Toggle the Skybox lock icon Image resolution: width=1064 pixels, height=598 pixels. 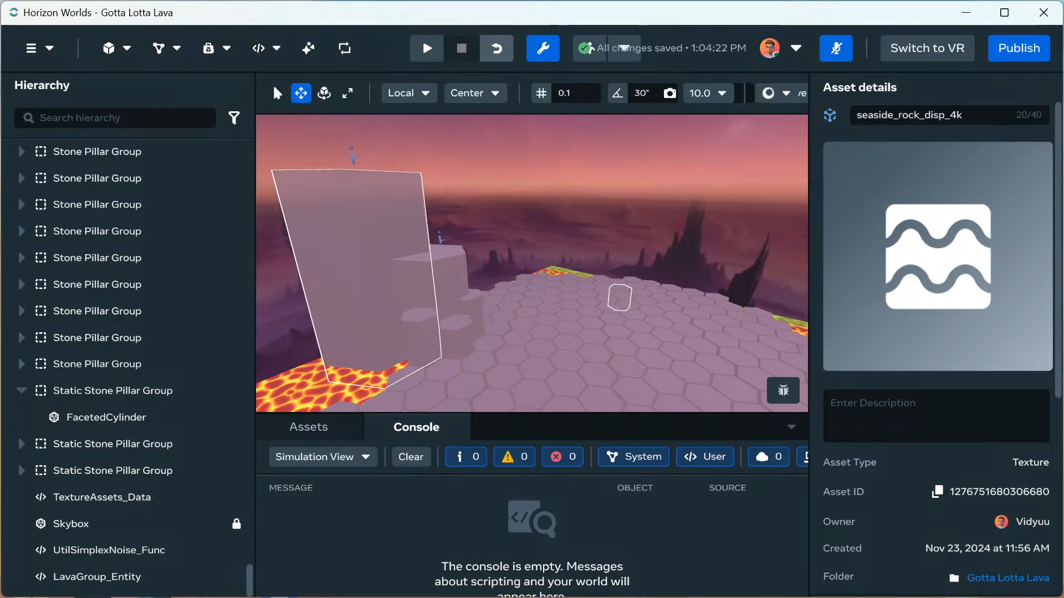(x=237, y=524)
